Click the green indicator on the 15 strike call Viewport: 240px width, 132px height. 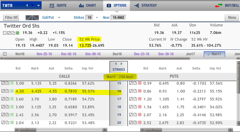(12, 83)
